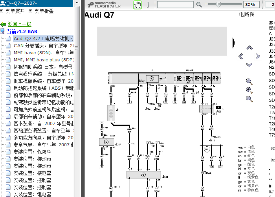Select the text selection cursor tool
Image resolution: width=275 pixels, height=197 pixels.
148,5
